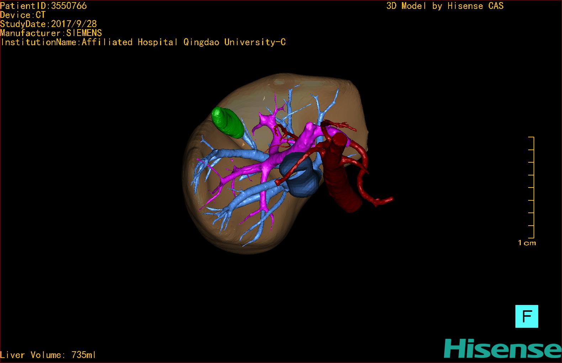
Task: Click the Manufacturer:SIEMENS text
Action: 51,33
